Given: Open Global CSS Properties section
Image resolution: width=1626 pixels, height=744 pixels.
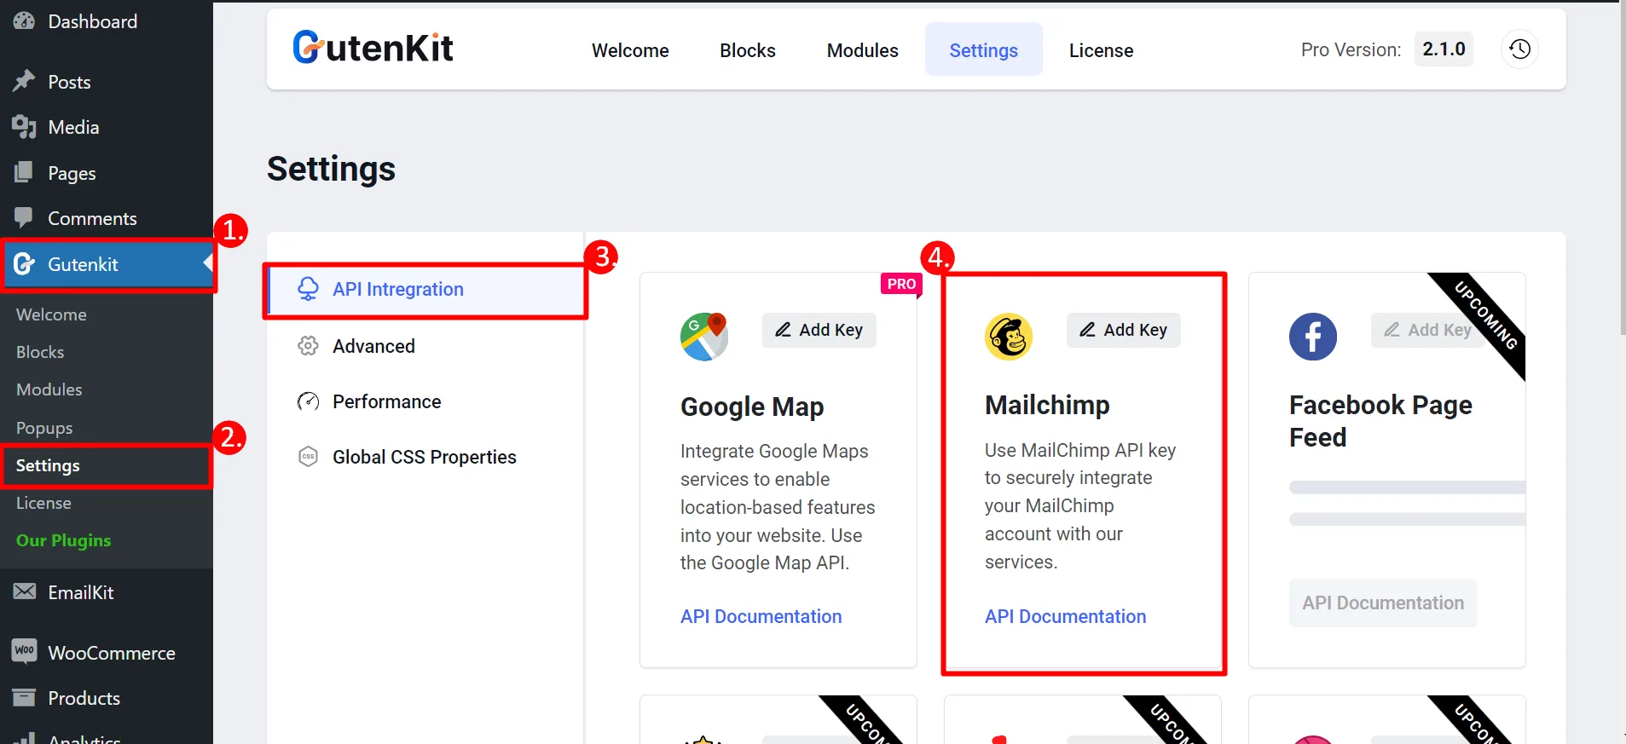Looking at the screenshot, I should coord(424,457).
